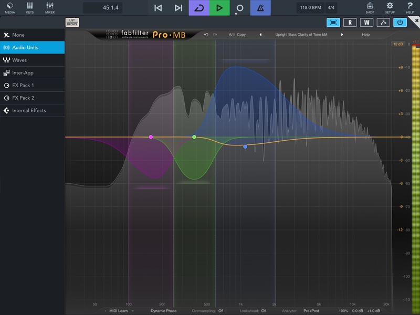Viewport: 420px width, 315px height.
Task: Jump to the previous locator
Action: [158, 8]
